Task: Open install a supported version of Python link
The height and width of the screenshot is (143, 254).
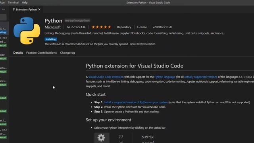Action: click(136, 102)
